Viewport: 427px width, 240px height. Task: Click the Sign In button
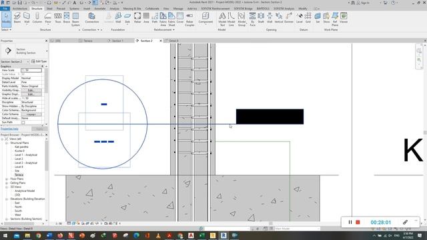click(x=363, y=3)
